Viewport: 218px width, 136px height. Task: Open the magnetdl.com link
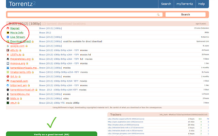click(x=19, y=81)
